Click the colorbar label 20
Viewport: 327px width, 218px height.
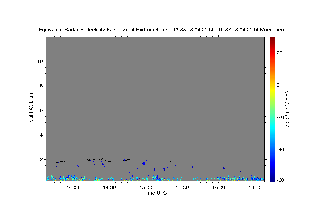(x=280, y=53)
